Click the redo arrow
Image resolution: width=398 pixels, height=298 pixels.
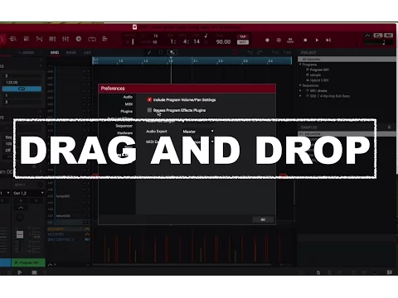260,52
